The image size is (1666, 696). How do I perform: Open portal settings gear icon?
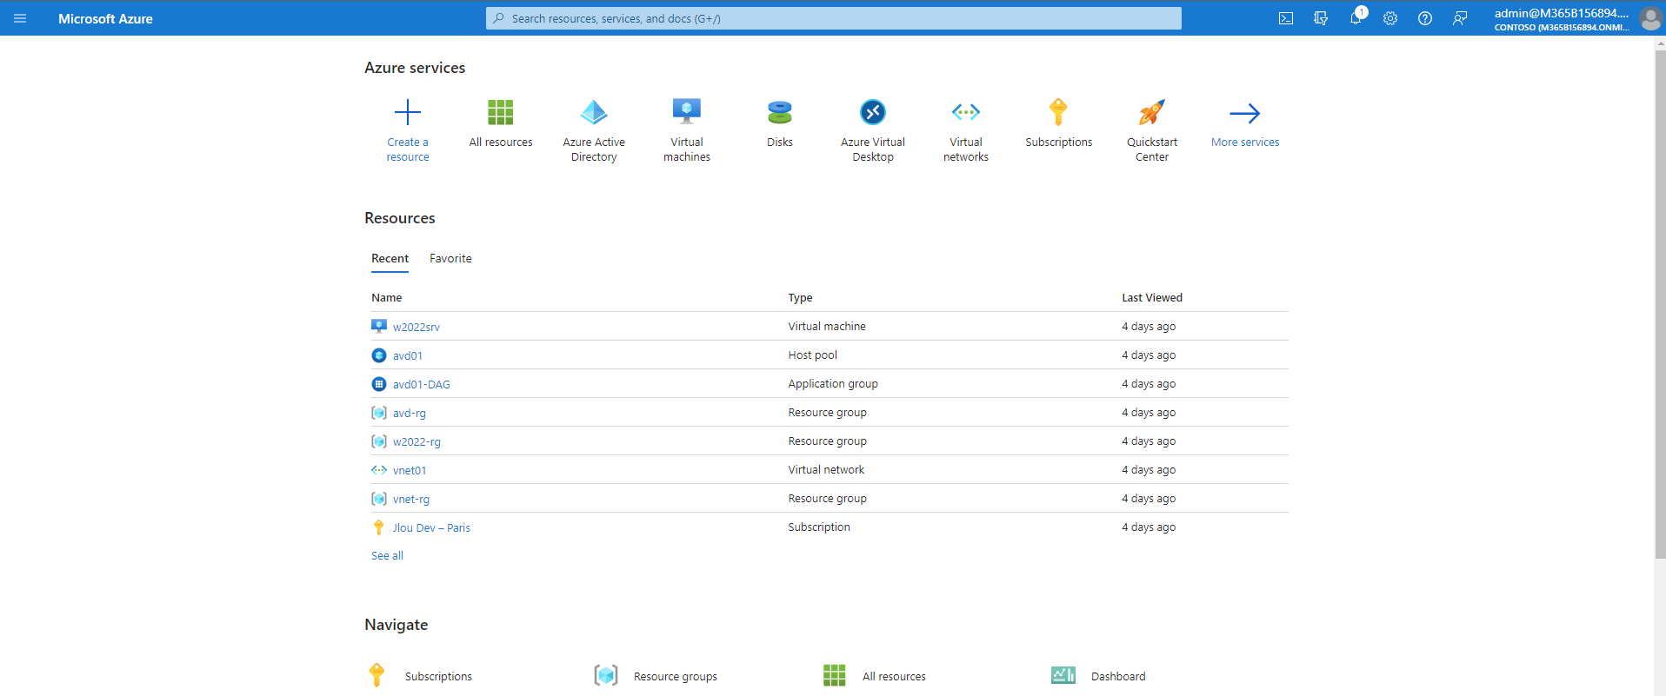[1390, 18]
